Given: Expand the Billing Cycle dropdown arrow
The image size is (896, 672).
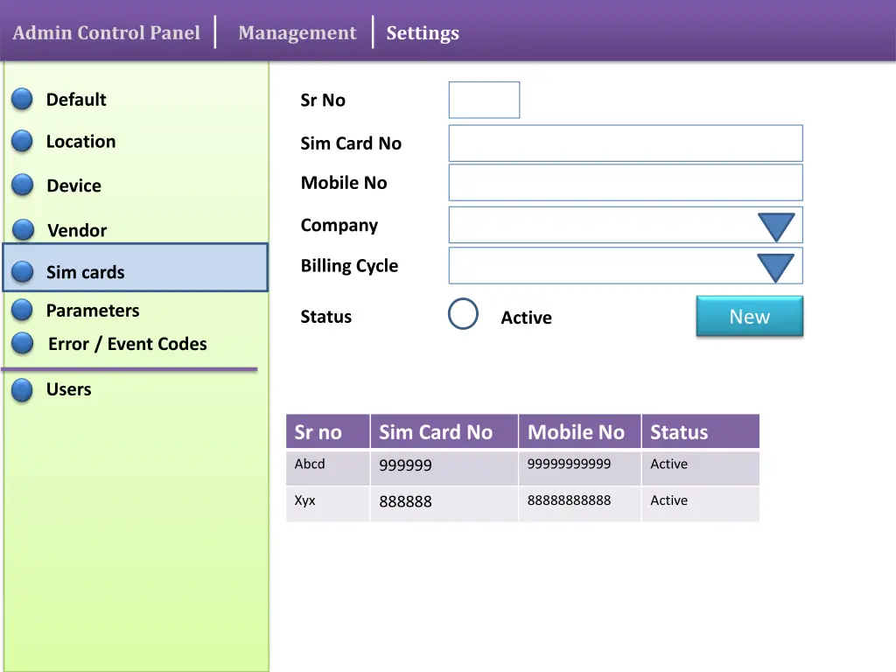Looking at the screenshot, I should pos(775,267).
